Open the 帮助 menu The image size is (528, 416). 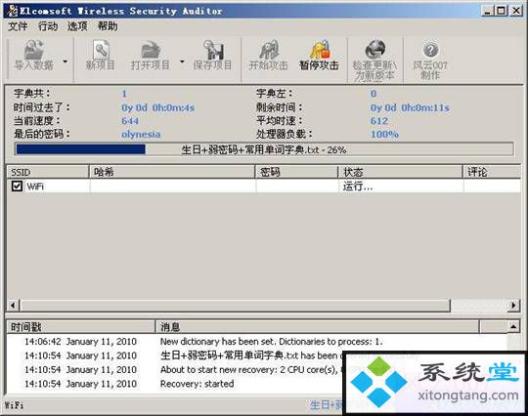pyautogui.click(x=108, y=26)
